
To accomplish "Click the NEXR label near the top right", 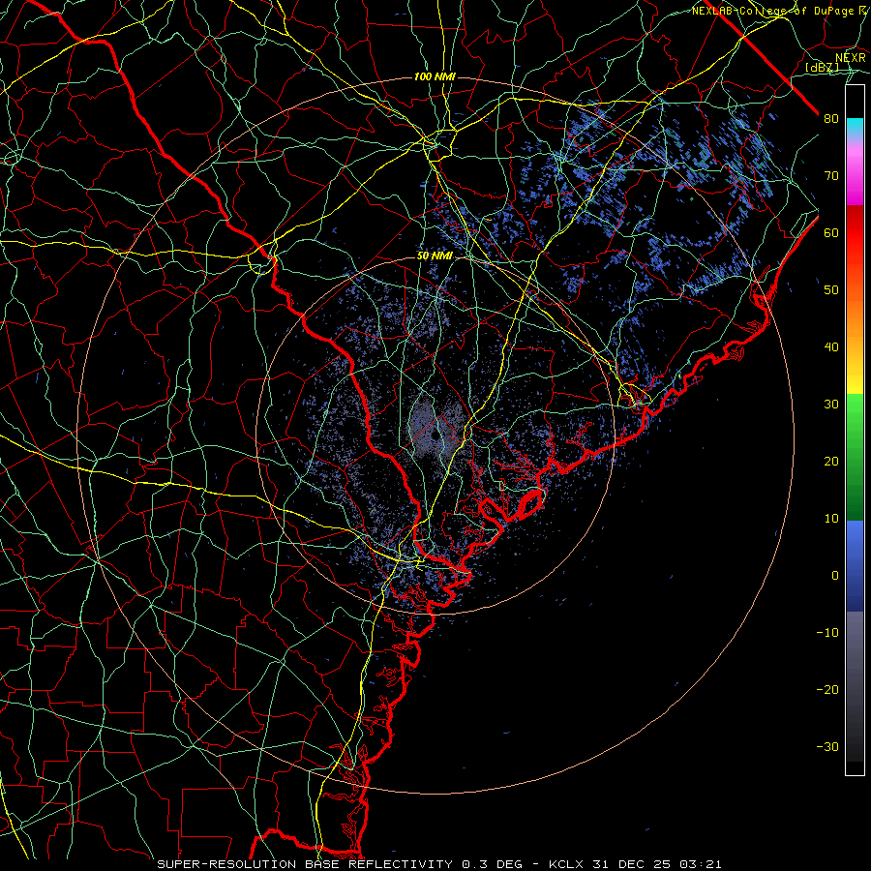I will (x=850, y=58).
